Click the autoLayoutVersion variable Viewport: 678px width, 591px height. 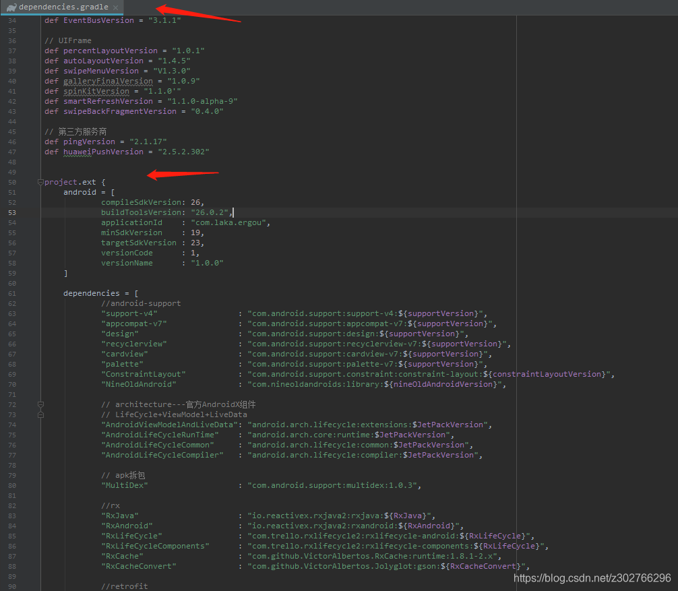coord(103,61)
